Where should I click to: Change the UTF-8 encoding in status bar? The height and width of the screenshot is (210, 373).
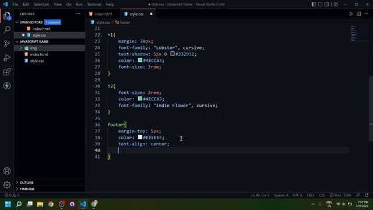tap(297, 195)
